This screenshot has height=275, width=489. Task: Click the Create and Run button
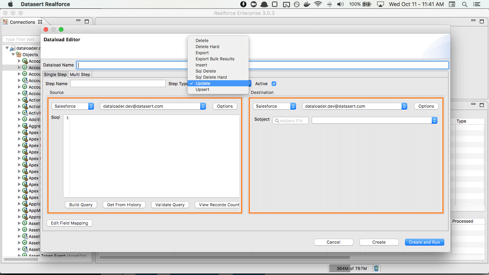click(424, 242)
